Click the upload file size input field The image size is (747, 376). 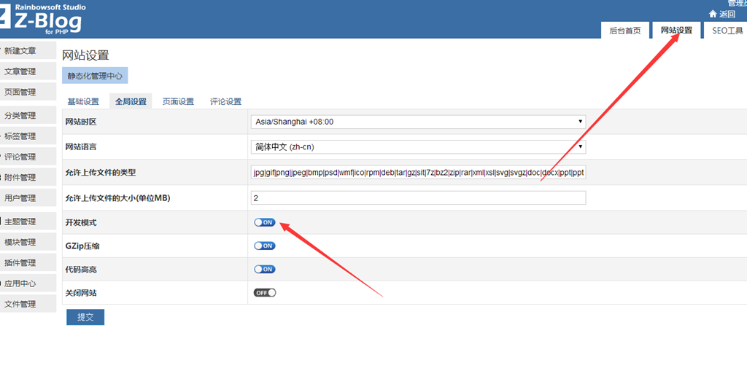pos(418,198)
